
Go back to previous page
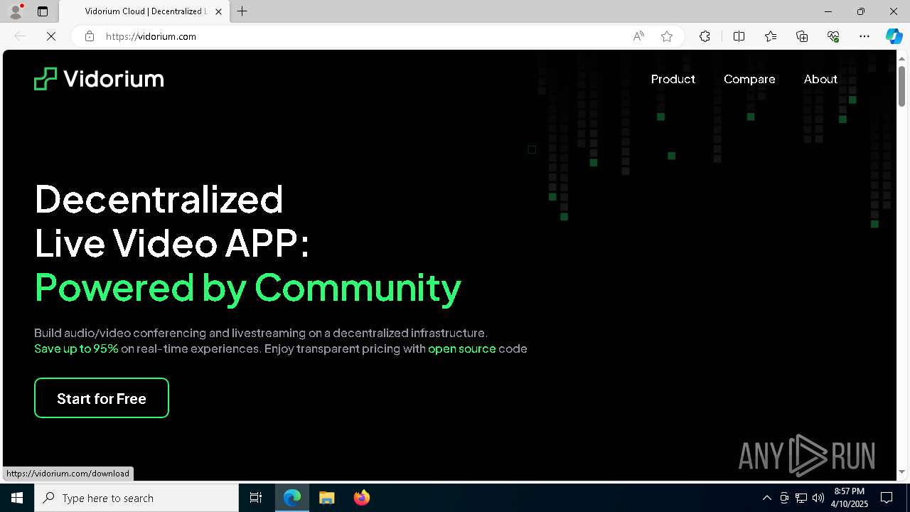[20, 36]
